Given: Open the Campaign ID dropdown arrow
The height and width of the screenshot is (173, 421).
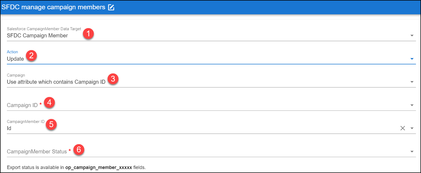Looking at the screenshot, I should [x=412, y=105].
